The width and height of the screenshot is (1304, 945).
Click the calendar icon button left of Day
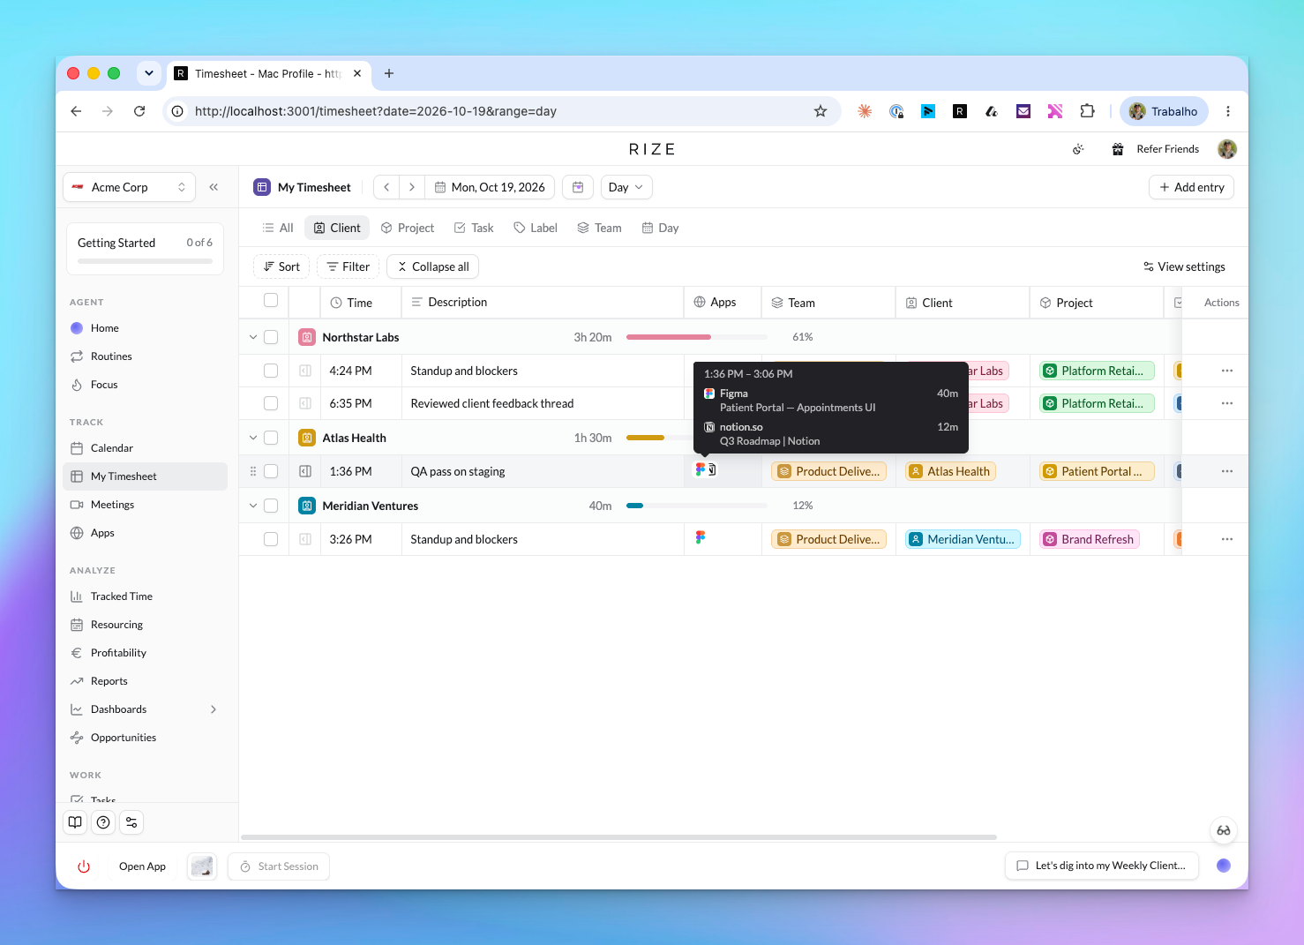click(578, 187)
